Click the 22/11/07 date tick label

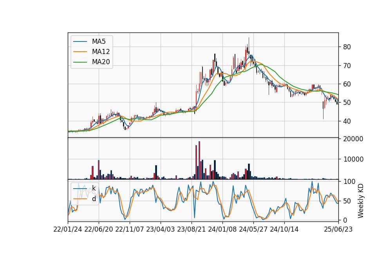coord(130,229)
